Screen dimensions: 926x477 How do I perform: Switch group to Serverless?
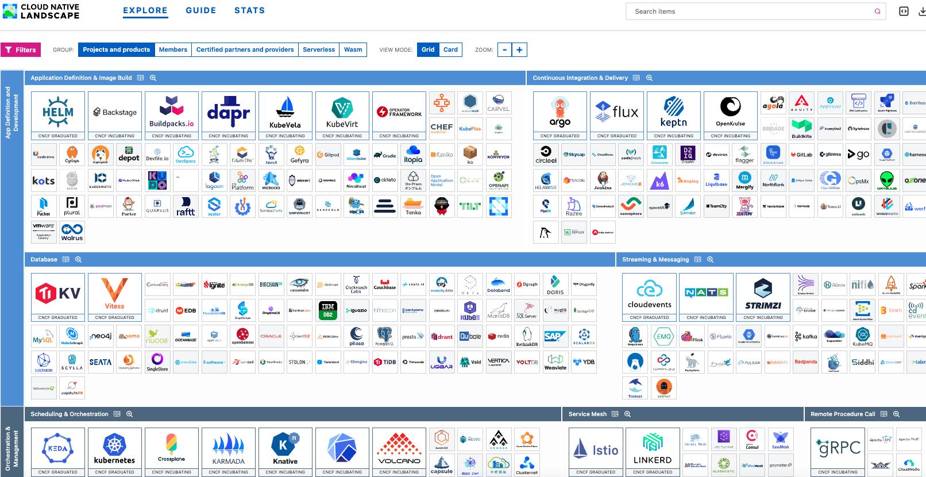319,50
